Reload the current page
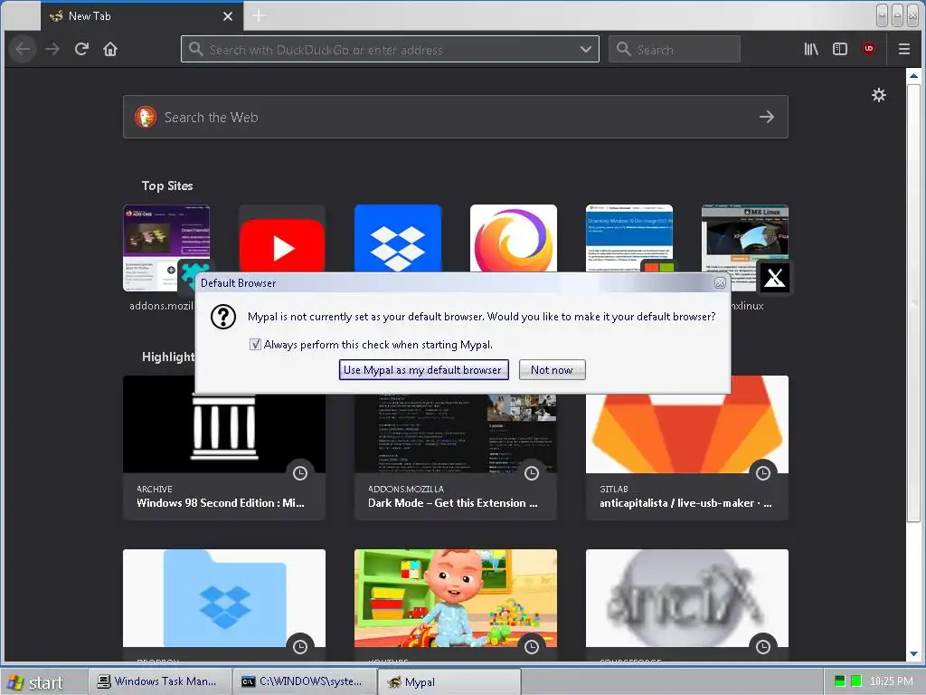 click(81, 49)
